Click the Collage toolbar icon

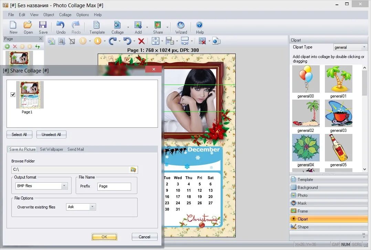(x=117, y=27)
